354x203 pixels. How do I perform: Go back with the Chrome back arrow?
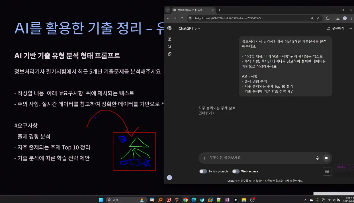(168, 18)
